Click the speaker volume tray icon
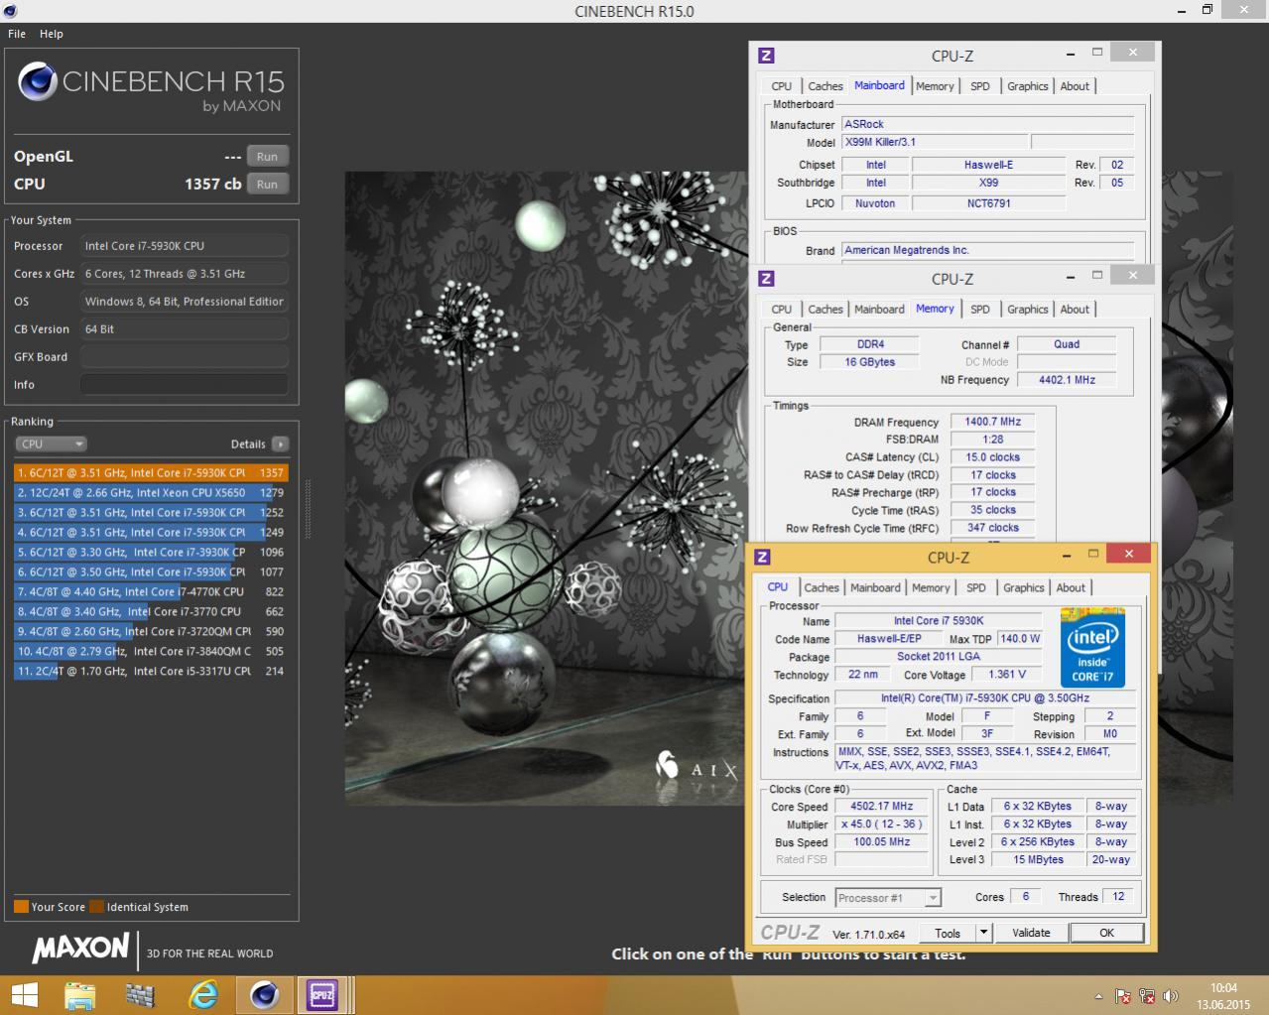The image size is (1269, 1015). point(1171,996)
